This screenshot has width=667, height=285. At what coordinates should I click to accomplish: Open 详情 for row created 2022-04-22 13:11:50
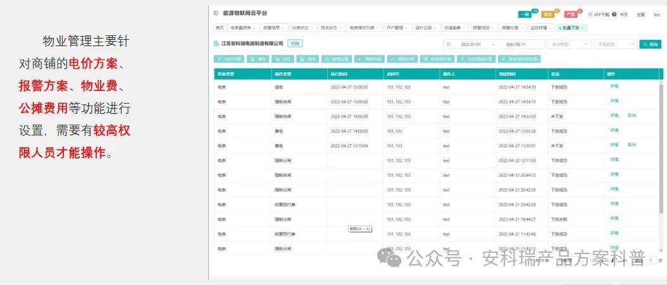[614, 160]
